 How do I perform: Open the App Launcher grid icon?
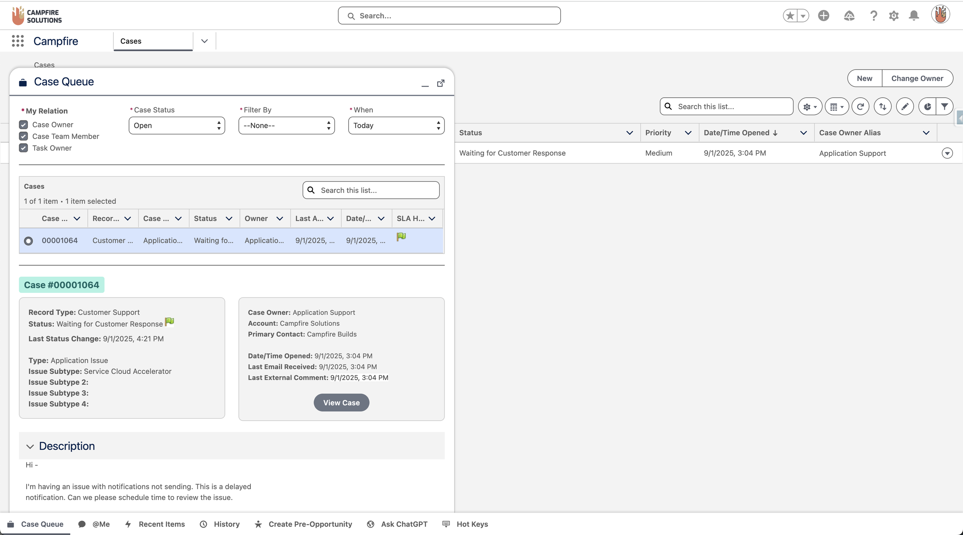coord(18,41)
